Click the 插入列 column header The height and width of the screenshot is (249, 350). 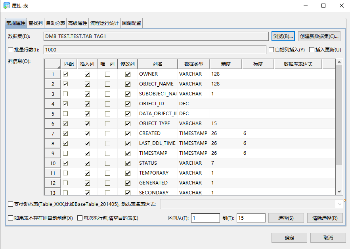pos(87,64)
